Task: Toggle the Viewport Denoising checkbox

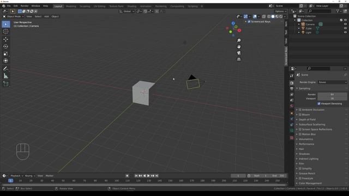Action: pos(319,103)
